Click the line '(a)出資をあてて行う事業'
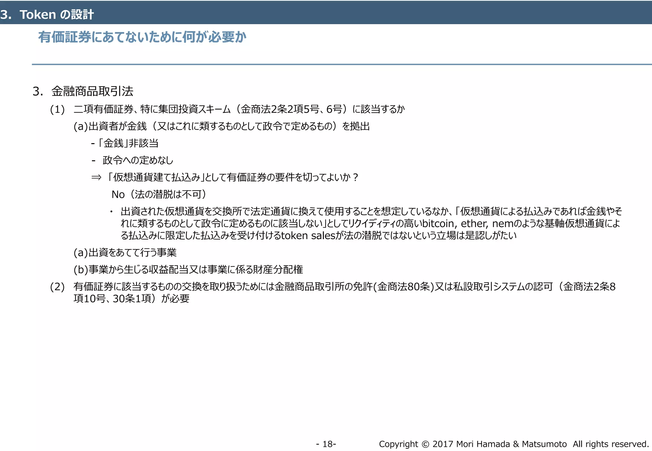 coord(125,253)
